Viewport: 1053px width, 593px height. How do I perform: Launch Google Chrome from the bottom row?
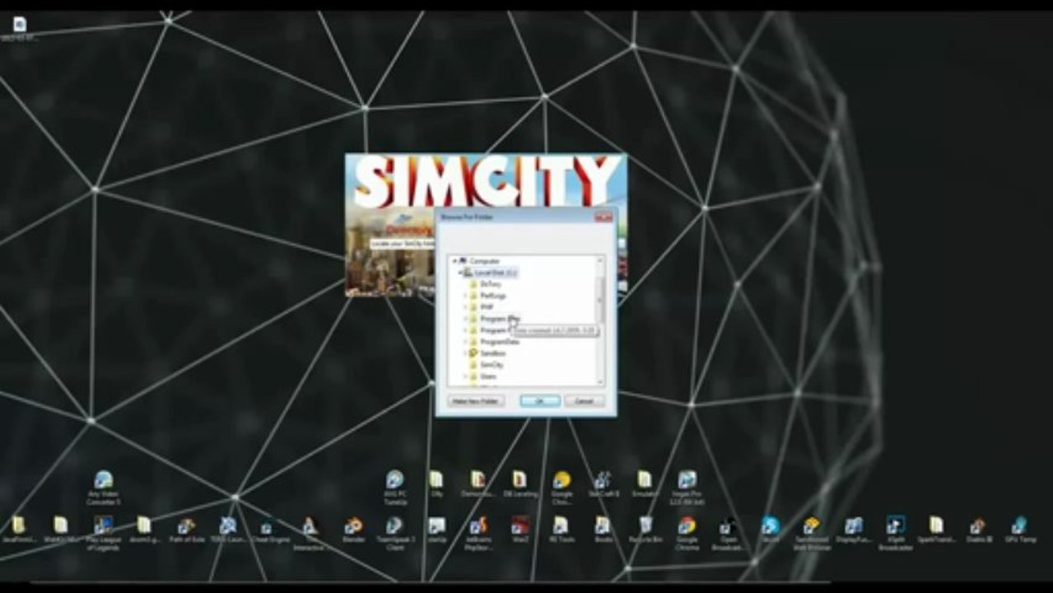687,532
